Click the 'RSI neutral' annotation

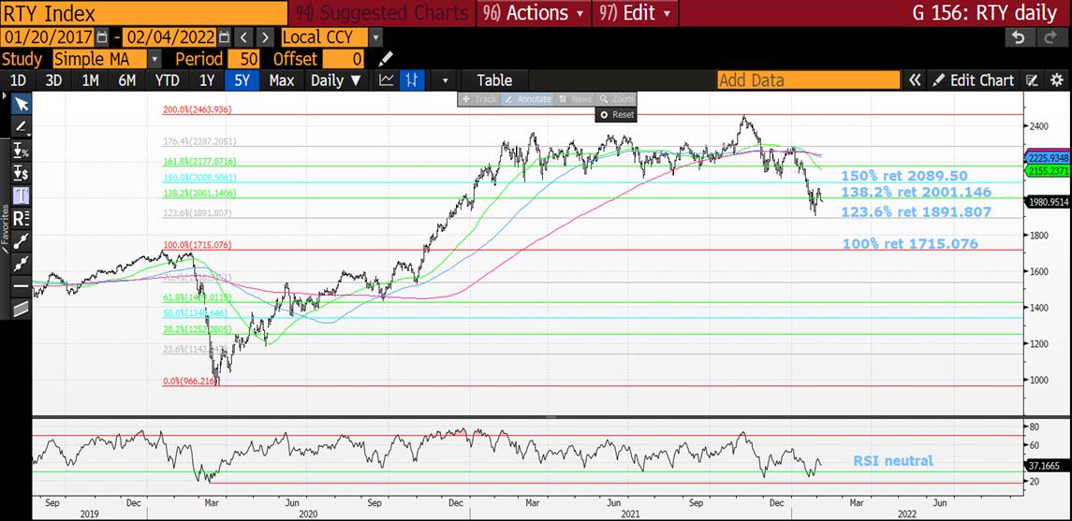tap(893, 461)
